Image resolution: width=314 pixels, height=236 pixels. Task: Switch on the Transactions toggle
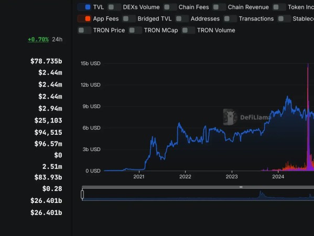pos(230,19)
